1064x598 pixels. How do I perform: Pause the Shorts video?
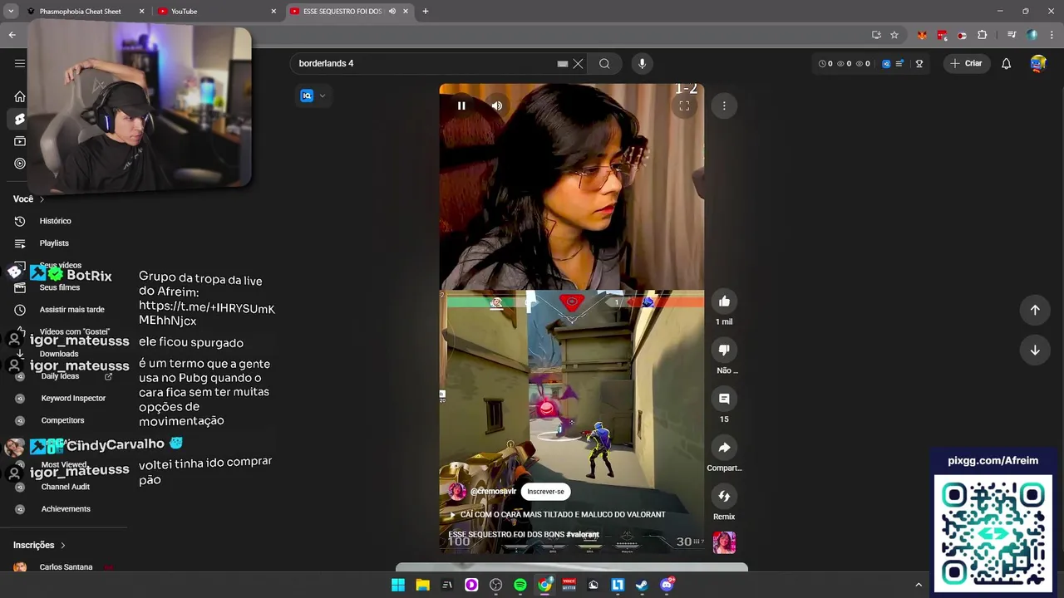[461, 105]
